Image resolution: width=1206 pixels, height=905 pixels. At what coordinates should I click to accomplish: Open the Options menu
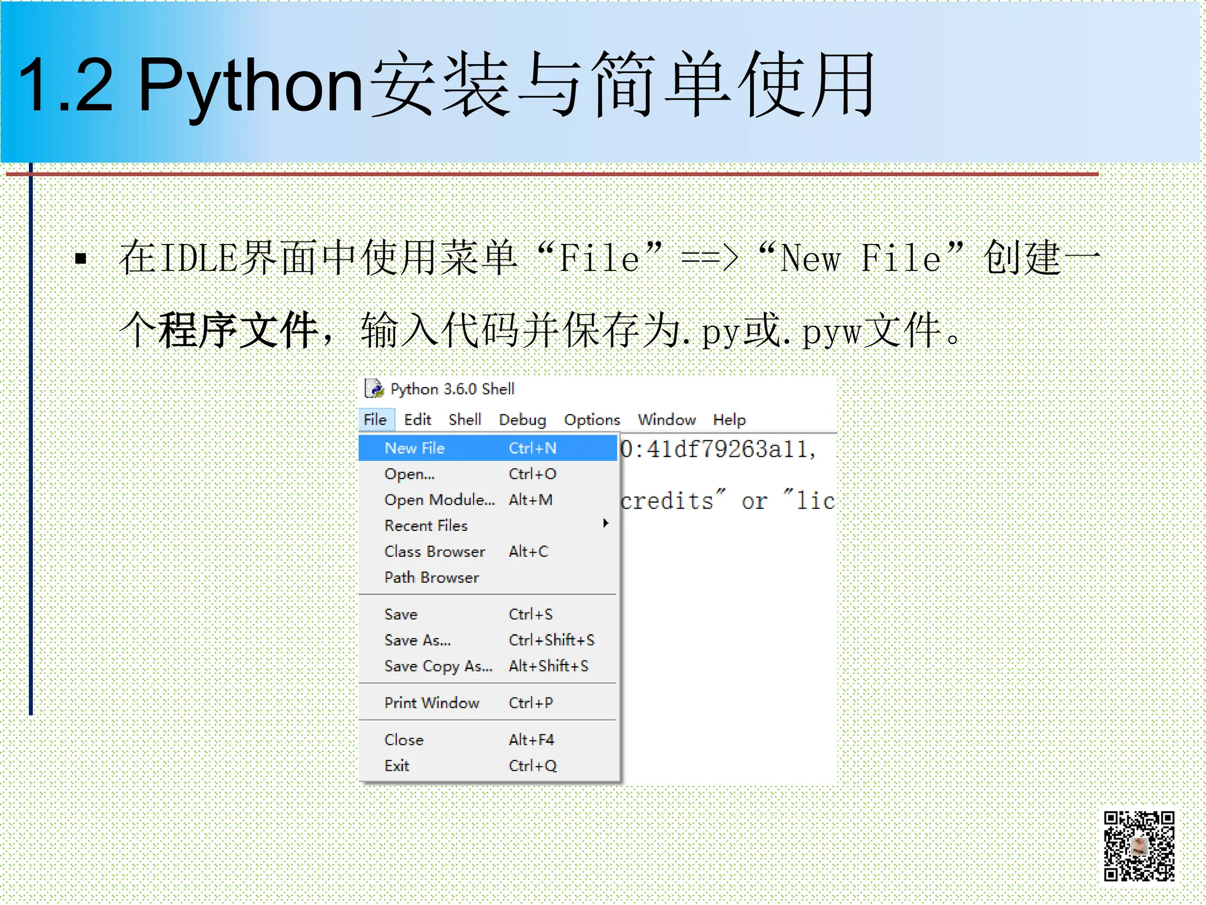592,420
